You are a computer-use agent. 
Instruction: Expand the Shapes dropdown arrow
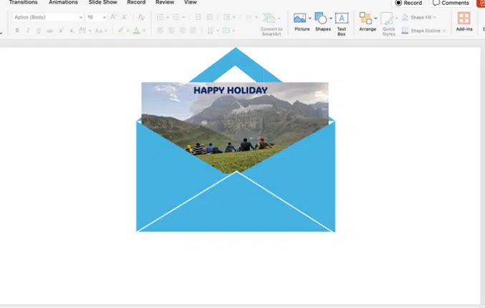click(331, 19)
